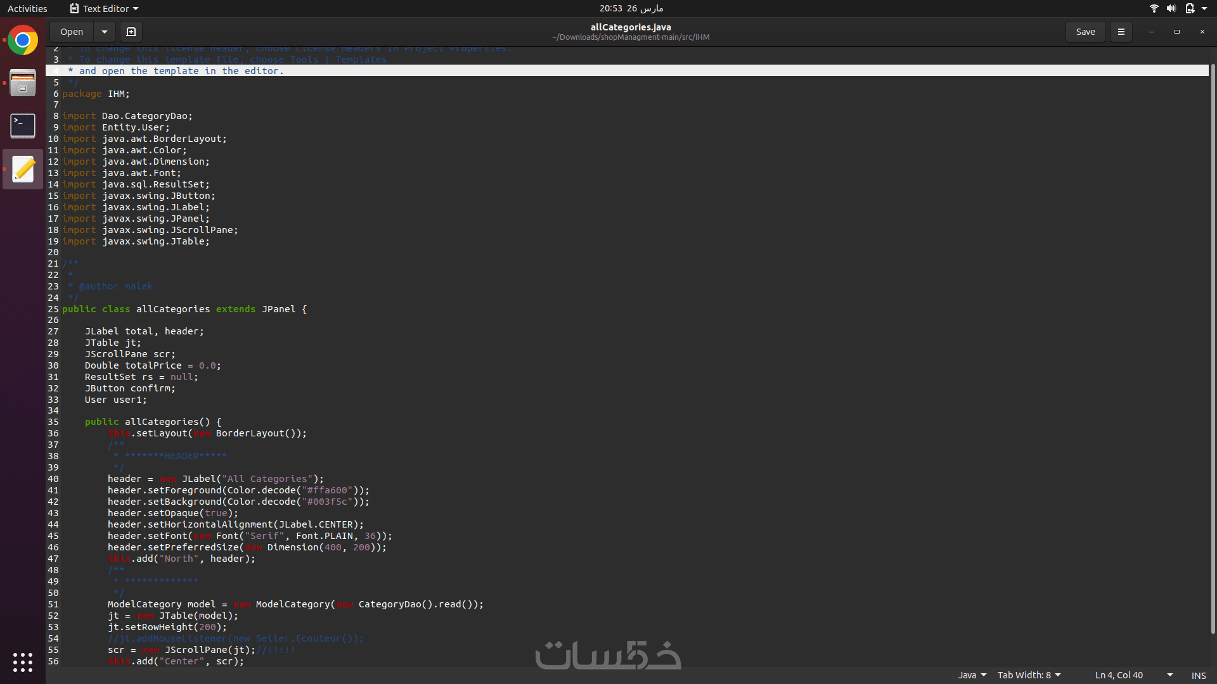Click the Text Editor dock icon
Viewport: 1217px width, 684px height.
tap(23, 169)
